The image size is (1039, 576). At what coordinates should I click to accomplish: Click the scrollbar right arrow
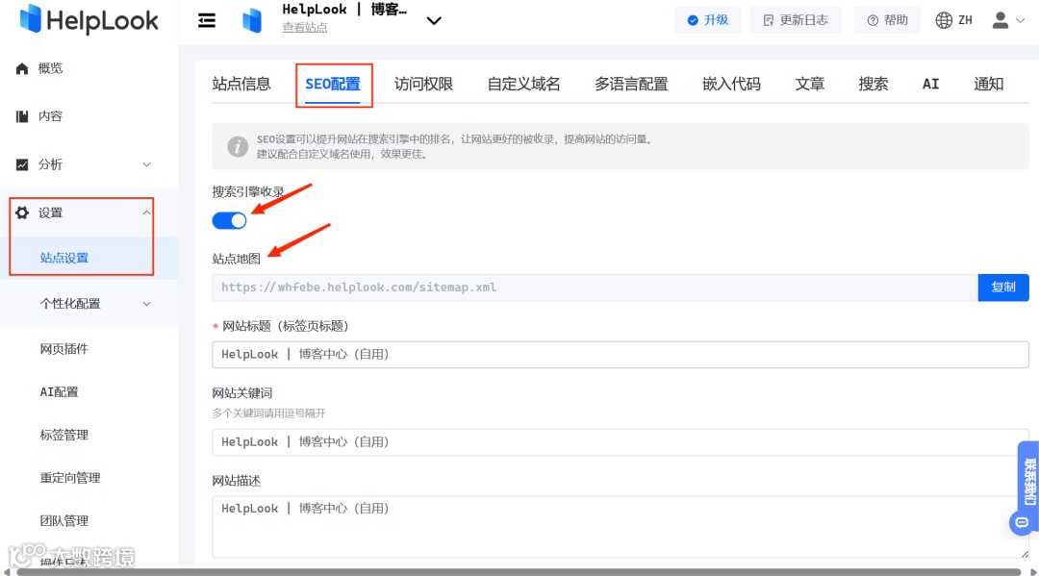[1032, 571]
